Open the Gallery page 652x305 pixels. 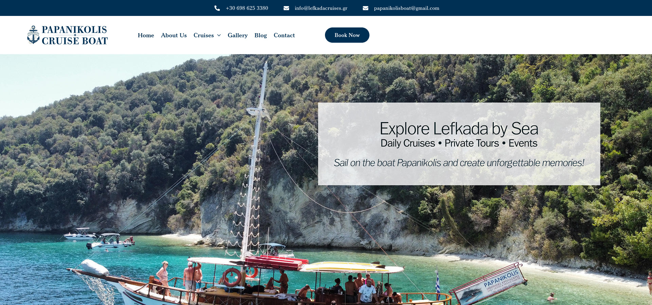[238, 35]
